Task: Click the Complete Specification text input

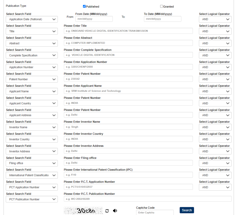Action: point(128,55)
